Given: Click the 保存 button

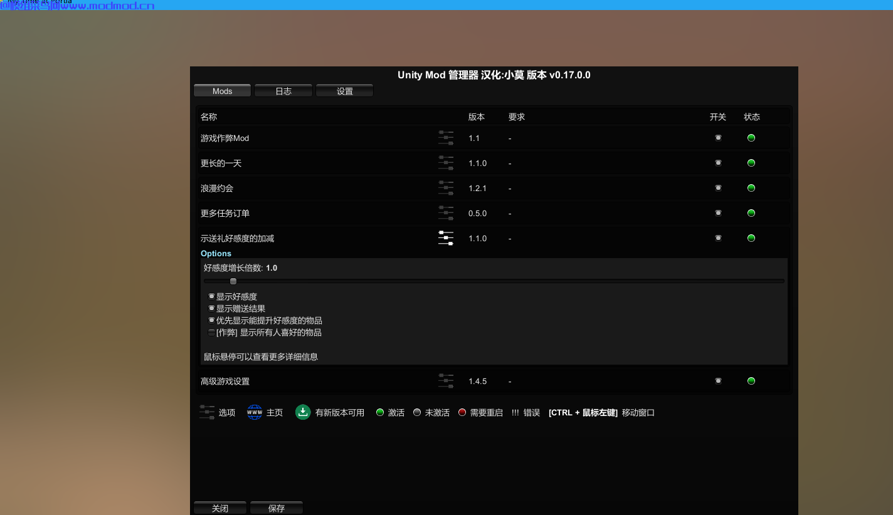Looking at the screenshot, I should (x=277, y=507).
